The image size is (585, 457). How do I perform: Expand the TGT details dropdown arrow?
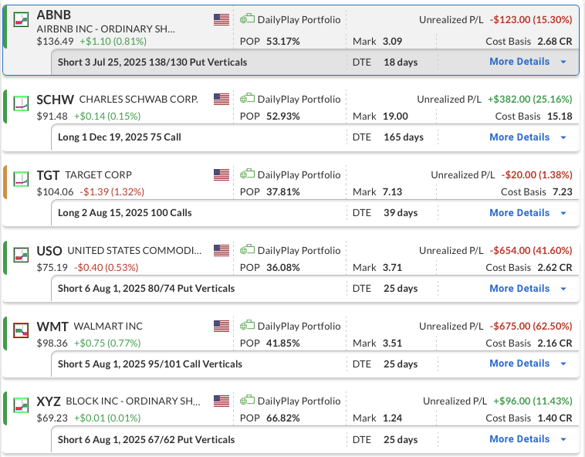(563, 213)
